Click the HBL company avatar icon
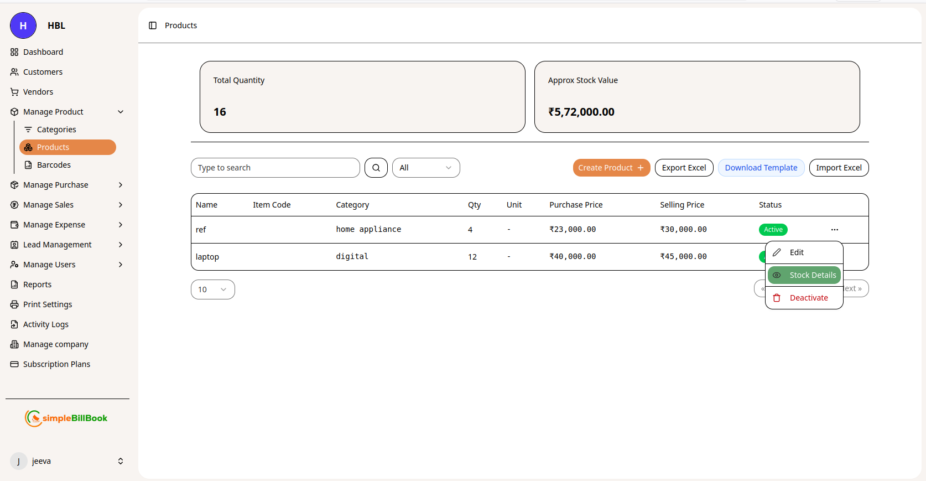 pyautogui.click(x=23, y=25)
